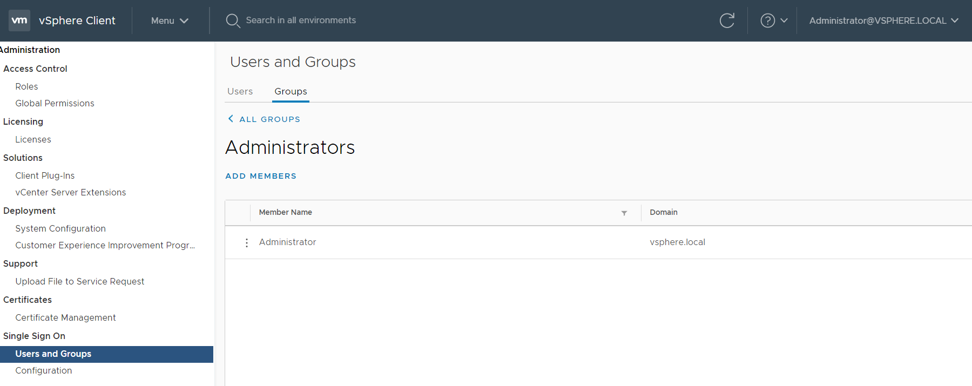Click Add Members
The width and height of the screenshot is (972, 386).
261,176
